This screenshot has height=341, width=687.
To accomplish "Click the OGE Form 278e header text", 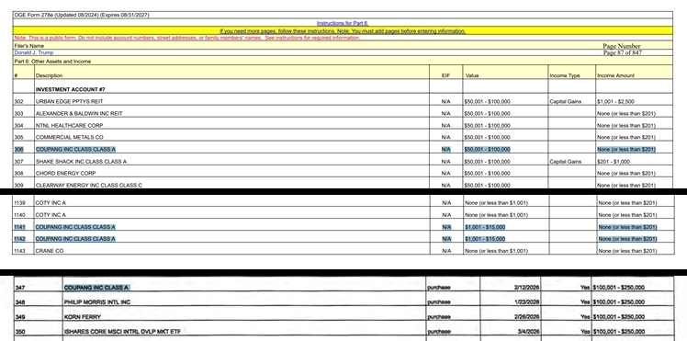I will click(82, 15).
